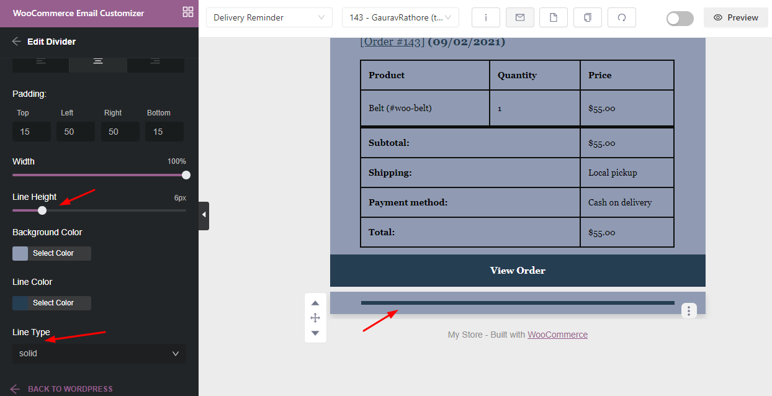
Task: Click the View Order button in email
Action: pyautogui.click(x=518, y=271)
